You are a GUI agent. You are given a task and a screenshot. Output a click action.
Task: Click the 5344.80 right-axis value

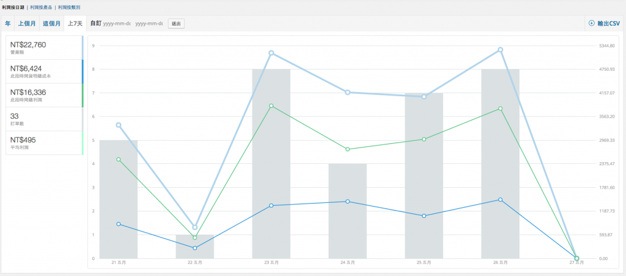click(606, 46)
